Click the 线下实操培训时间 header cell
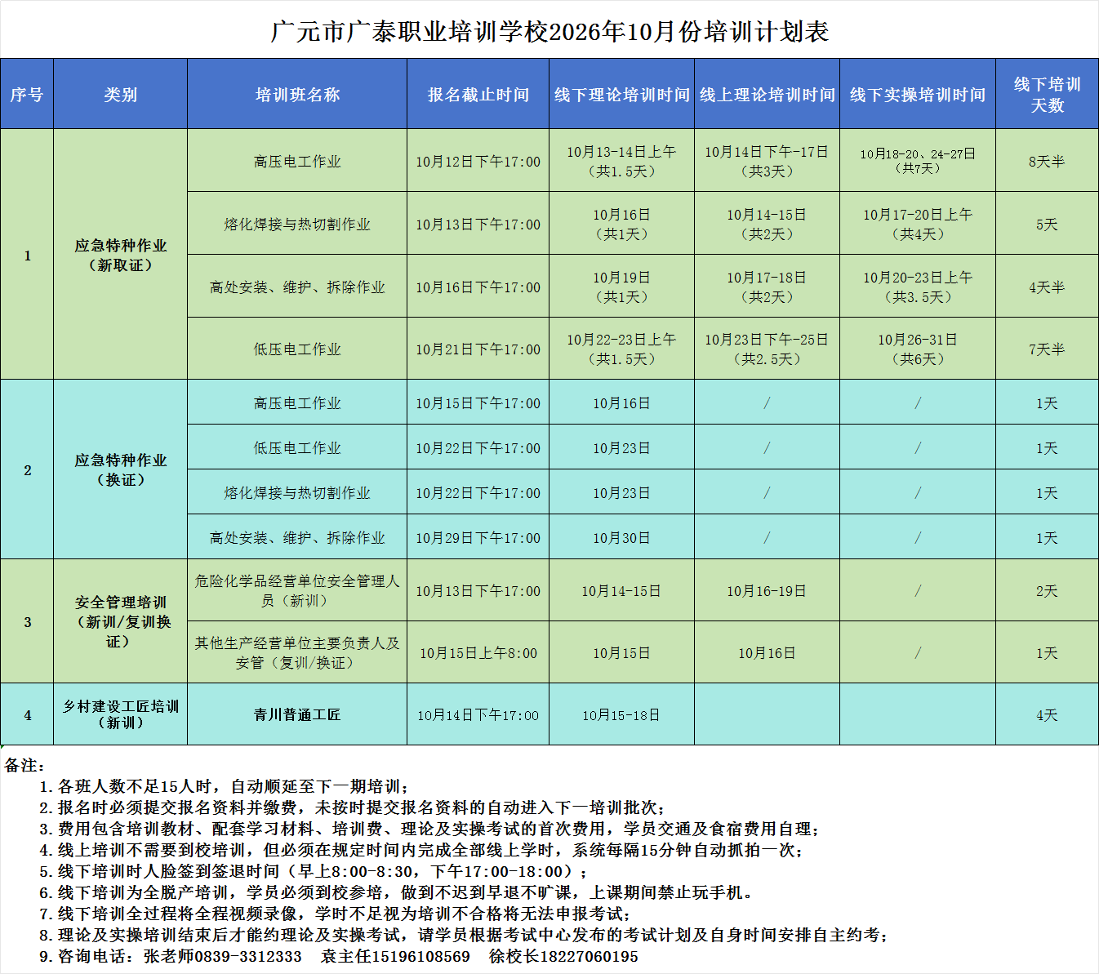The width and height of the screenshot is (1099, 974). pyautogui.click(x=918, y=94)
